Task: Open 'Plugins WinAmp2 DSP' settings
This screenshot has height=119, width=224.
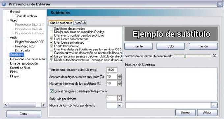Action: click(x=30, y=42)
